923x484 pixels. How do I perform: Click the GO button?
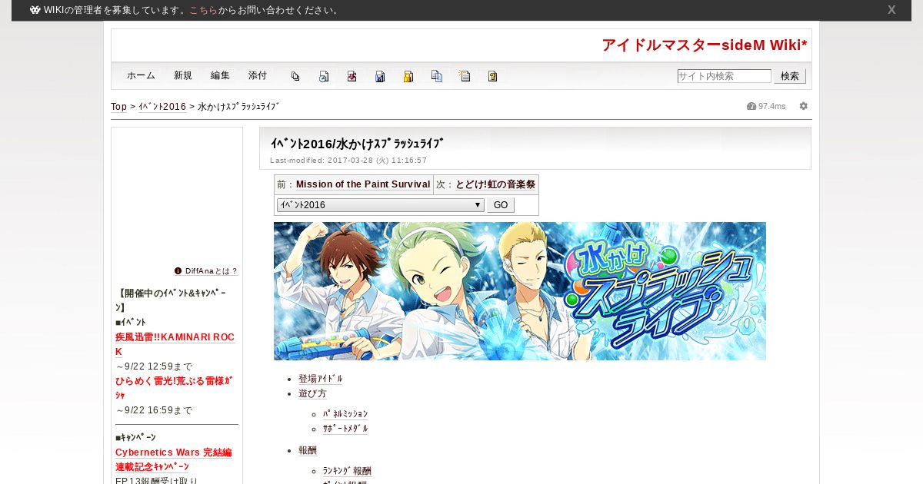501,205
